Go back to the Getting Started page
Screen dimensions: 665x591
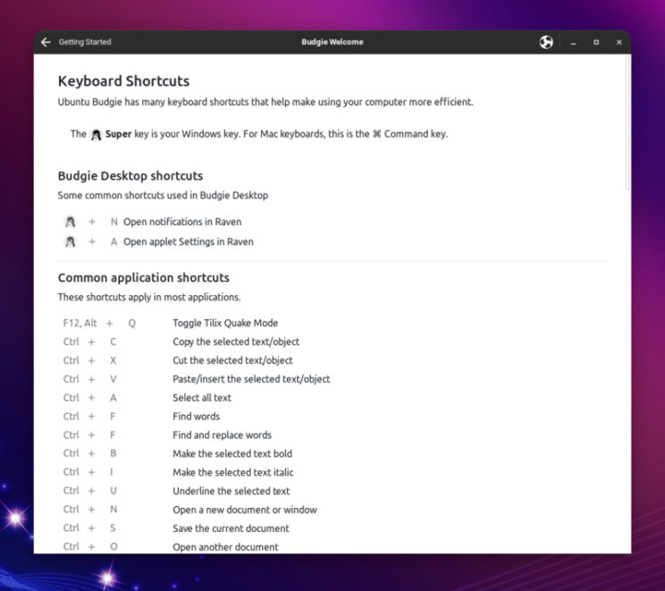click(x=84, y=42)
